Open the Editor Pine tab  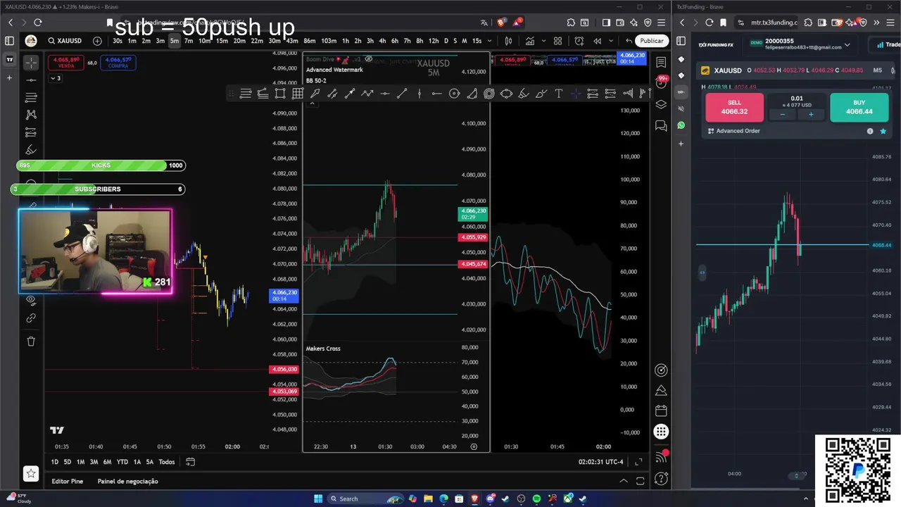[x=67, y=482]
